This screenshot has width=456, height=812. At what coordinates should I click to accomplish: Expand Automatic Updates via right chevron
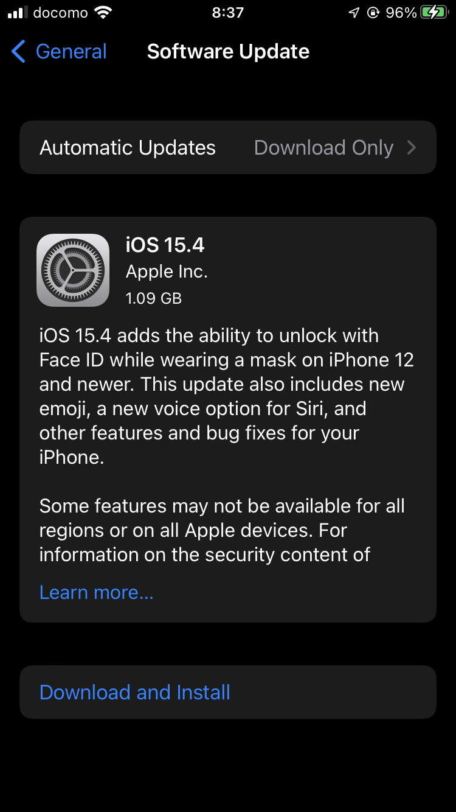[x=412, y=147]
